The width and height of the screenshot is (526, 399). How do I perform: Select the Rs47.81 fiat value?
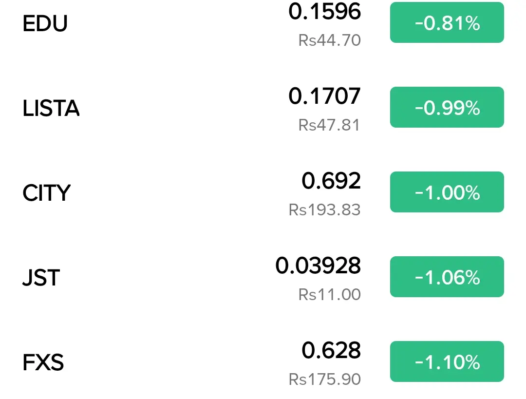(329, 125)
